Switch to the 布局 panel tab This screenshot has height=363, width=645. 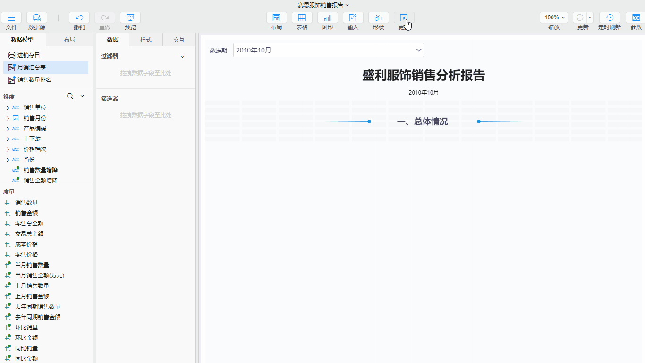point(69,40)
